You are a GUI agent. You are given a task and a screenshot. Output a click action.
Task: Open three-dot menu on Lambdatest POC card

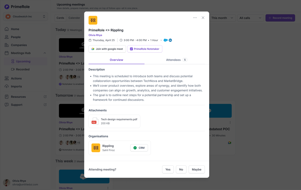coord(230,123)
